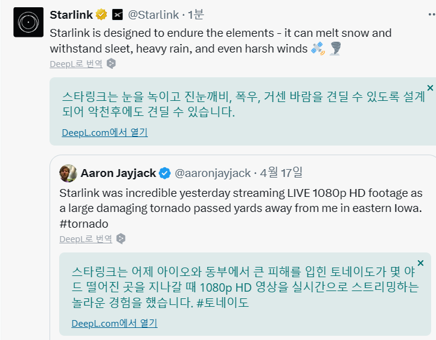Close the Starlink tweet's DeepL translation box

(x=430, y=88)
